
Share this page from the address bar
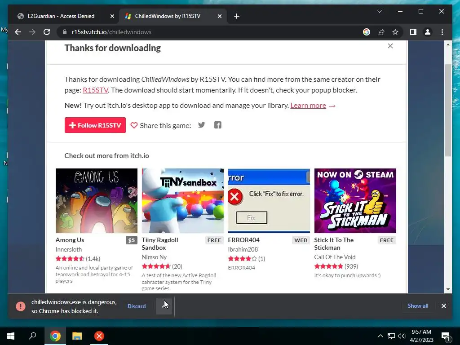tap(381, 32)
